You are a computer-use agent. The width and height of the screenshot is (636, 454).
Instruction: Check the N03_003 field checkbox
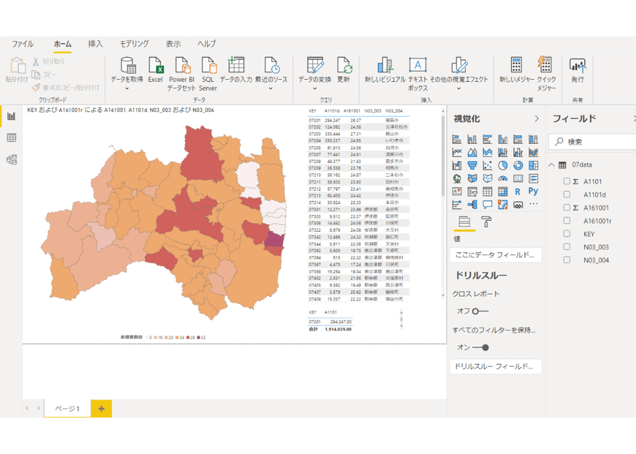(566, 247)
